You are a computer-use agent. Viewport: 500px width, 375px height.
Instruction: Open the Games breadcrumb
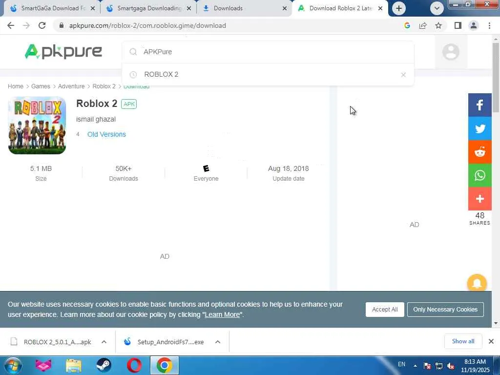(x=41, y=86)
